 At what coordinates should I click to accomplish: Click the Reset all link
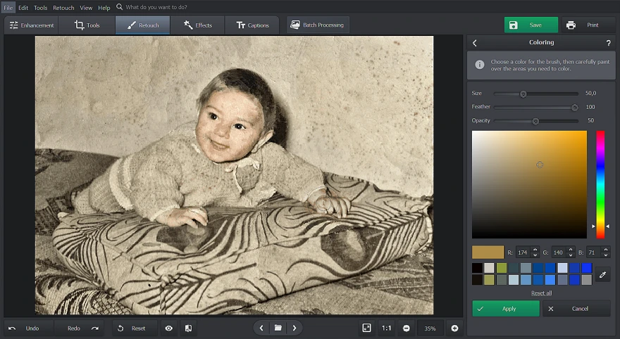(541, 293)
